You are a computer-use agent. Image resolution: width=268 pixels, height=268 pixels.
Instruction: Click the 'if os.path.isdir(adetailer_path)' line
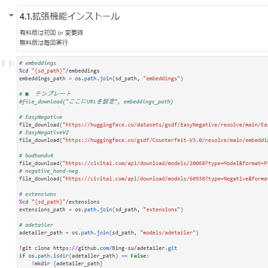(84, 256)
